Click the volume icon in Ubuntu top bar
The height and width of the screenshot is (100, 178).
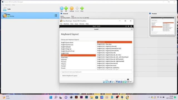point(128,26)
